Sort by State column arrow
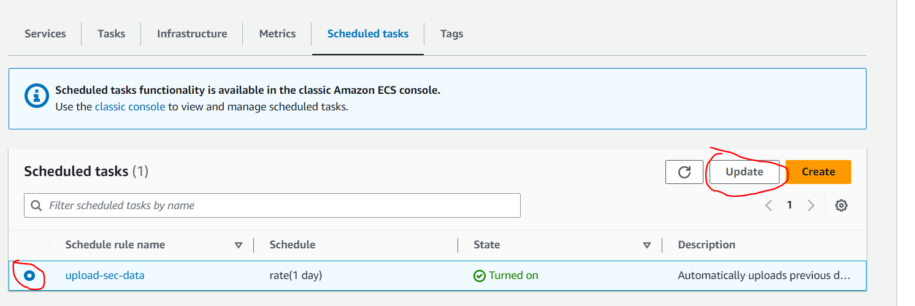 click(x=647, y=245)
